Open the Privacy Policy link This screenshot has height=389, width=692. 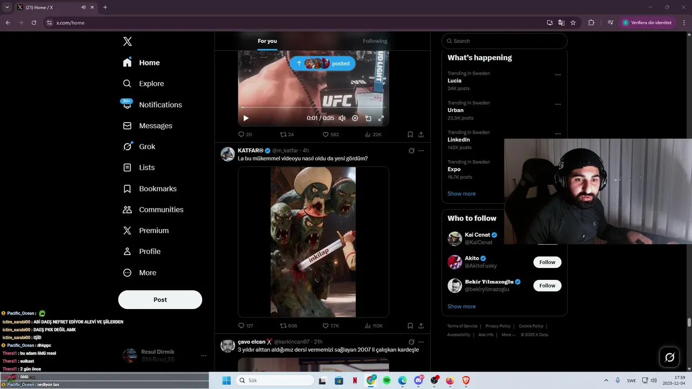[498, 326]
